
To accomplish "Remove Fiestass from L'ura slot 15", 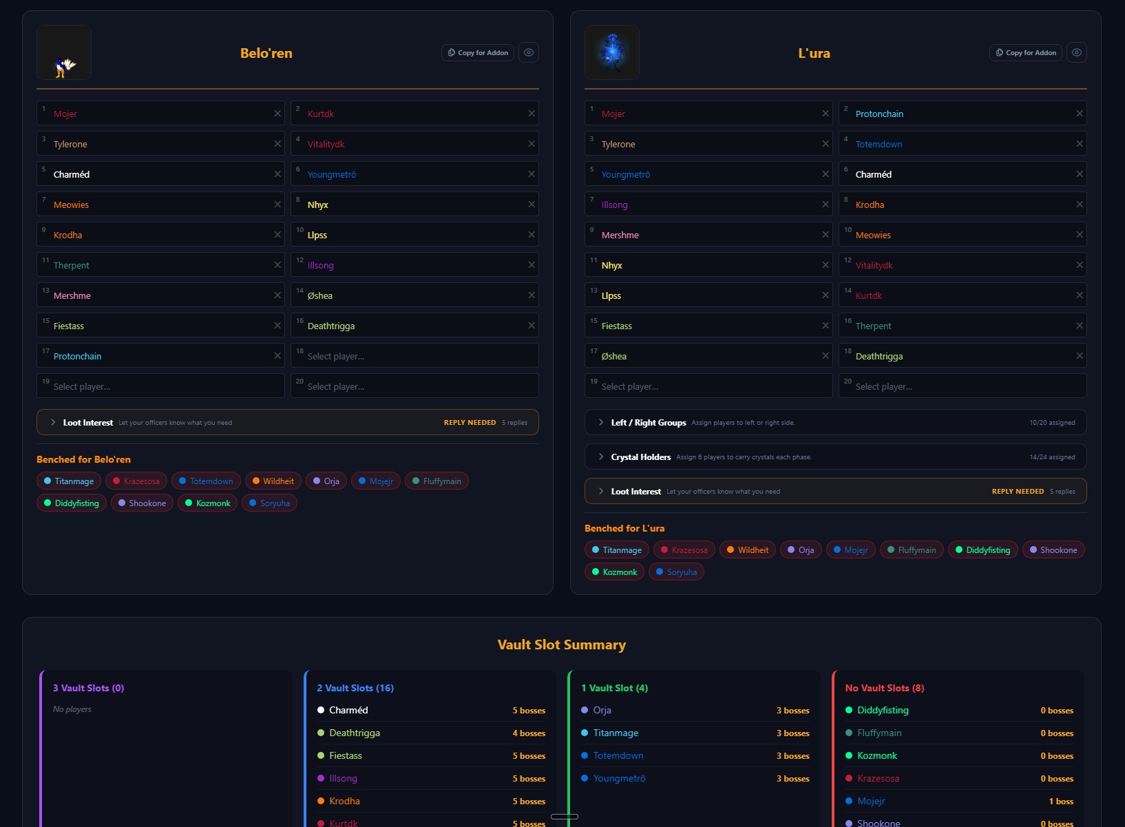I will (x=826, y=326).
